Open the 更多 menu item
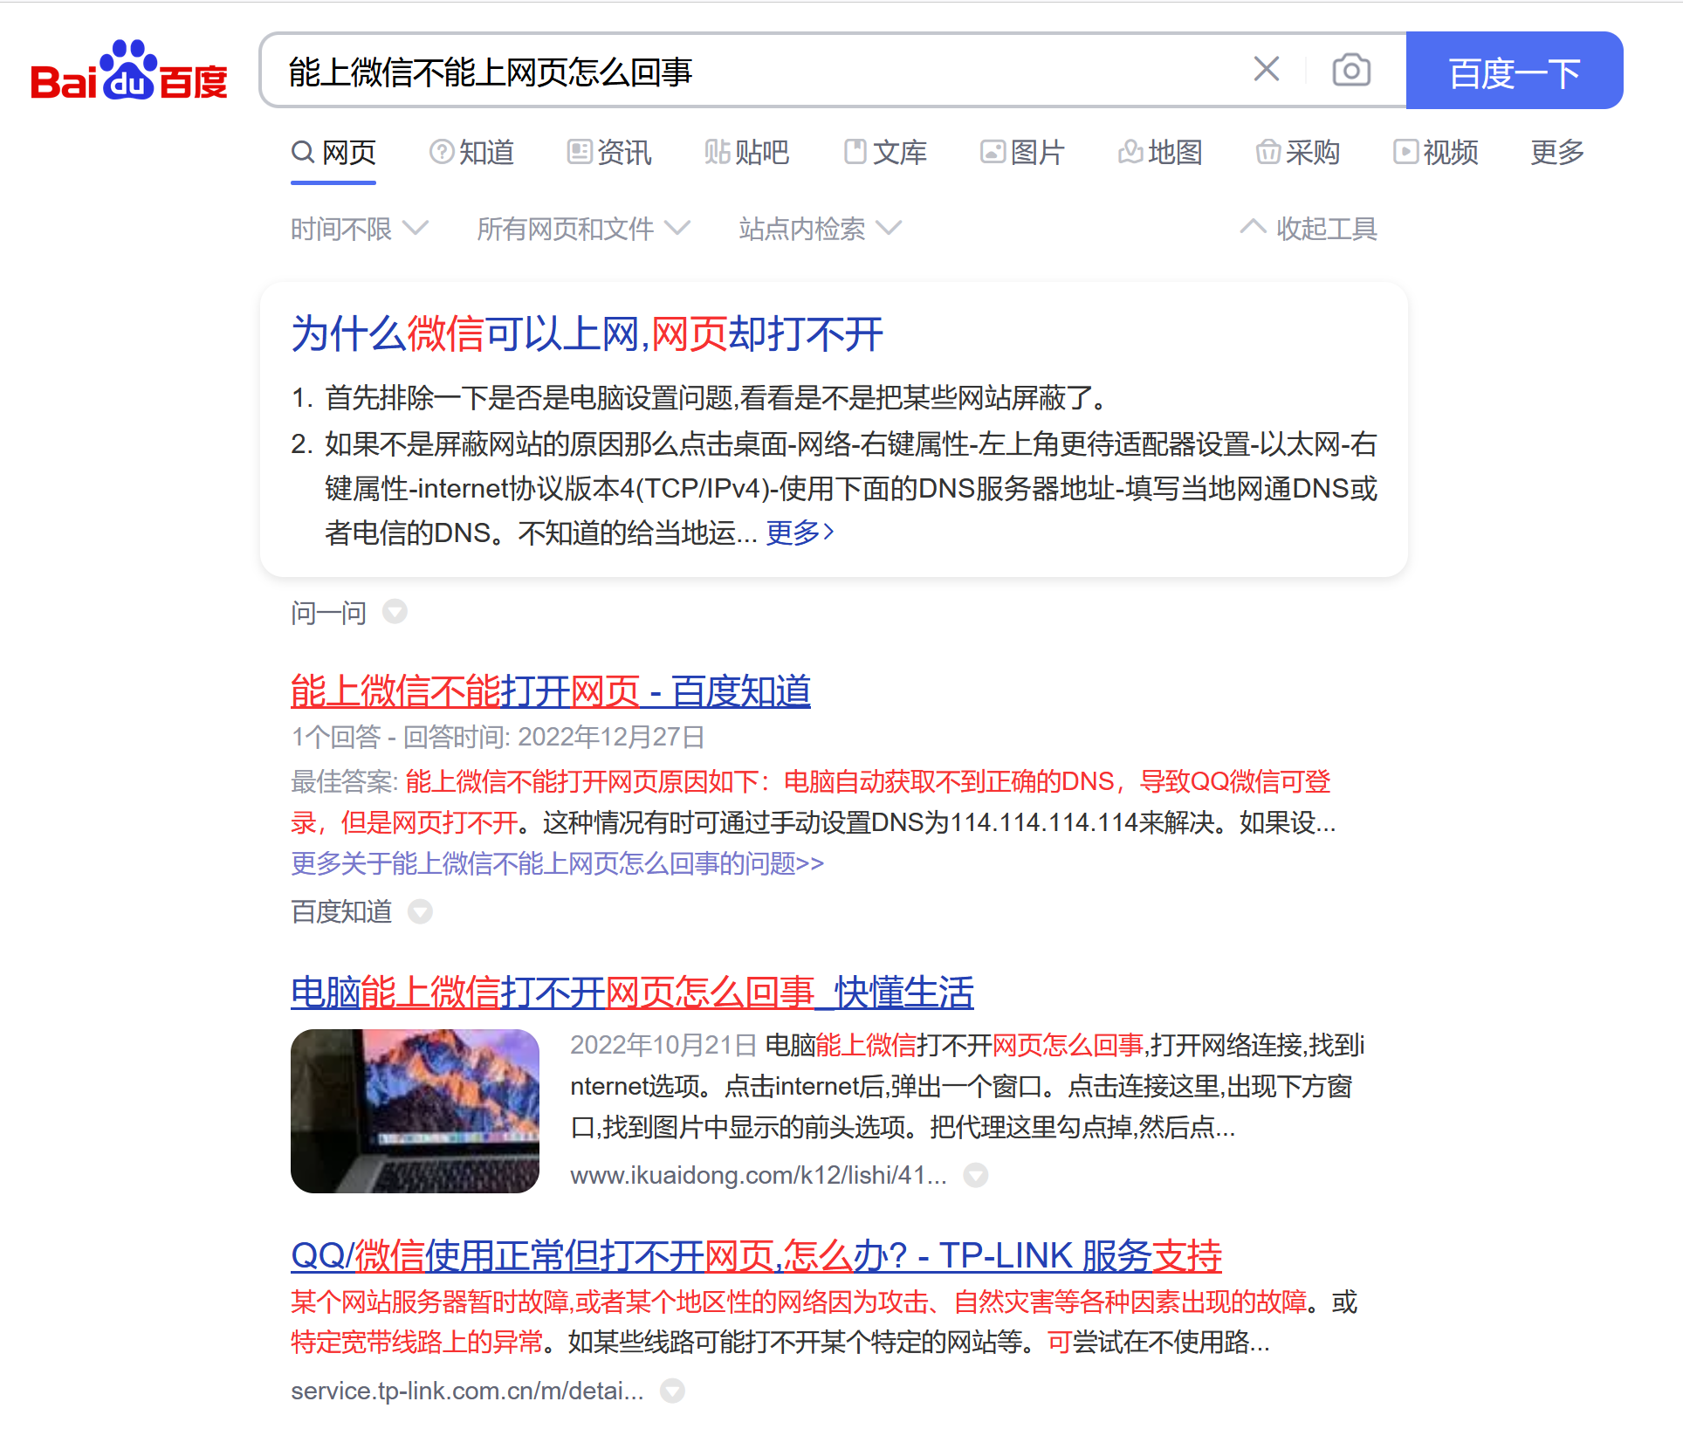Viewport: 1683px width, 1429px height. (1557, 153)
